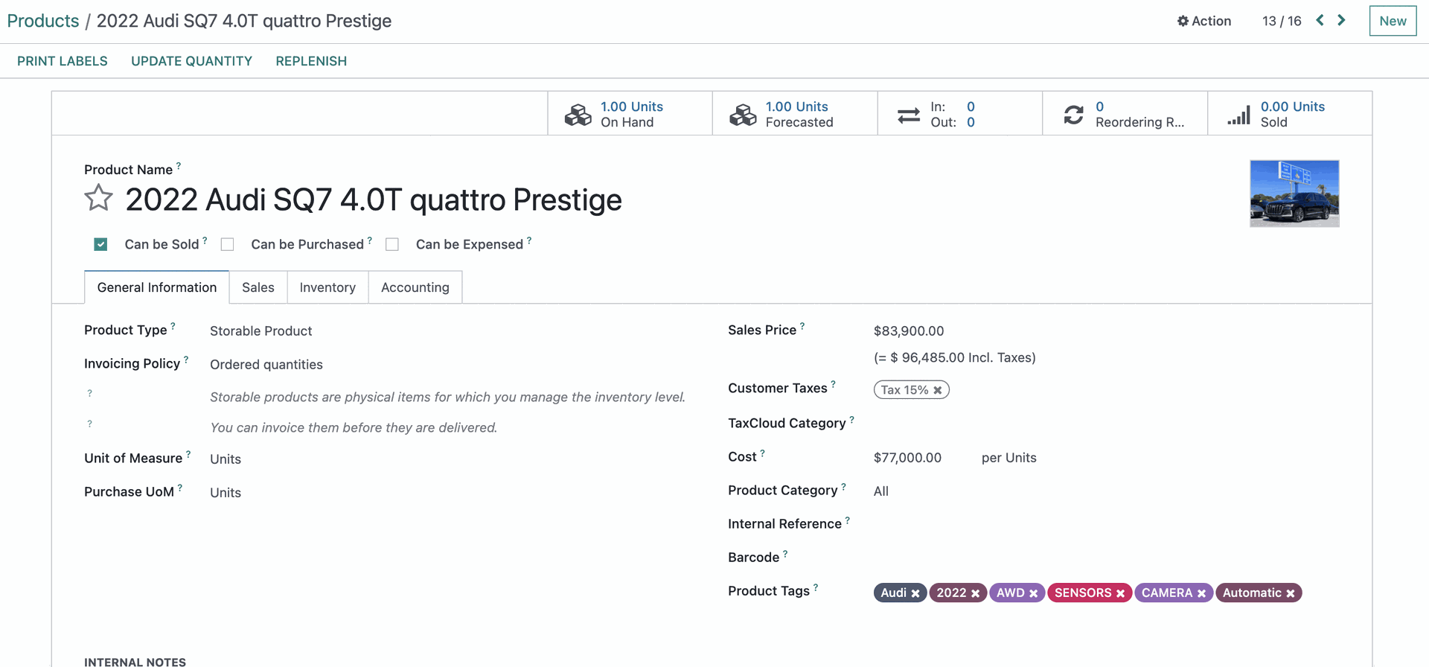Create a New product record

click(1393, 21)
